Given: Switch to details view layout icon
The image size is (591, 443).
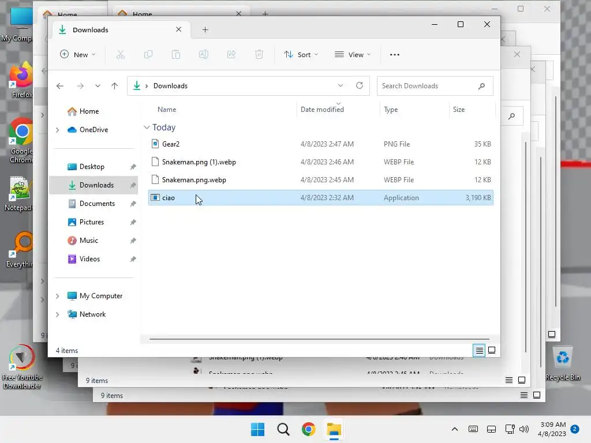Looking at the screenshot, I should click(479, 350).
